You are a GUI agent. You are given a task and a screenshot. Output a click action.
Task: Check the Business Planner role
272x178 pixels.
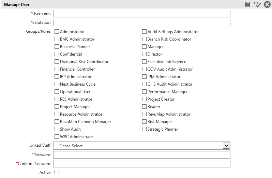click(x=57, y=47)
